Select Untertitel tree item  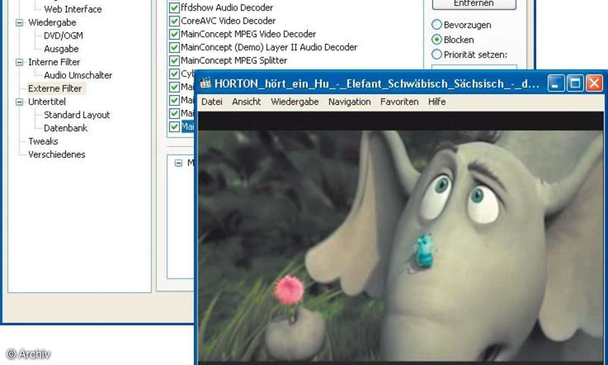pos(48,102)
